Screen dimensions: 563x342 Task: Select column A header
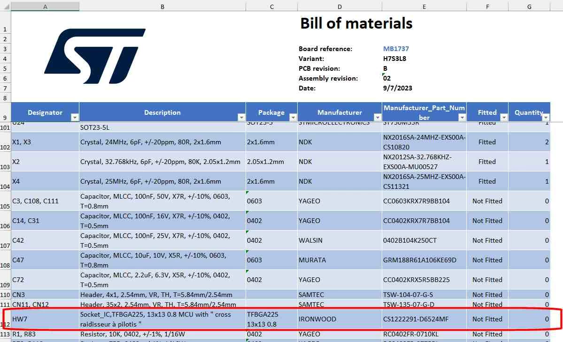(x=45, y=7)
